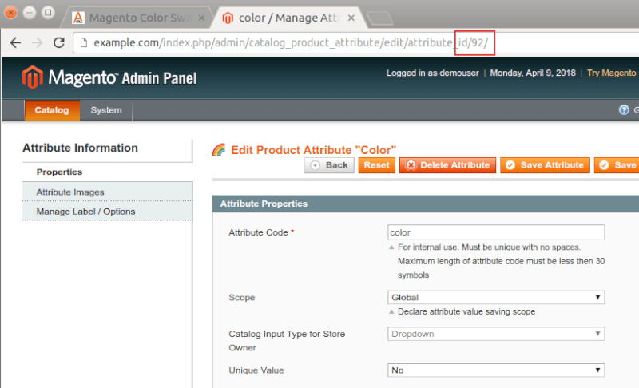This screenshot has width=639, height=388.
Task: Click the 'Monday, April 9, 2018' date text
Action: pos(533,73)
